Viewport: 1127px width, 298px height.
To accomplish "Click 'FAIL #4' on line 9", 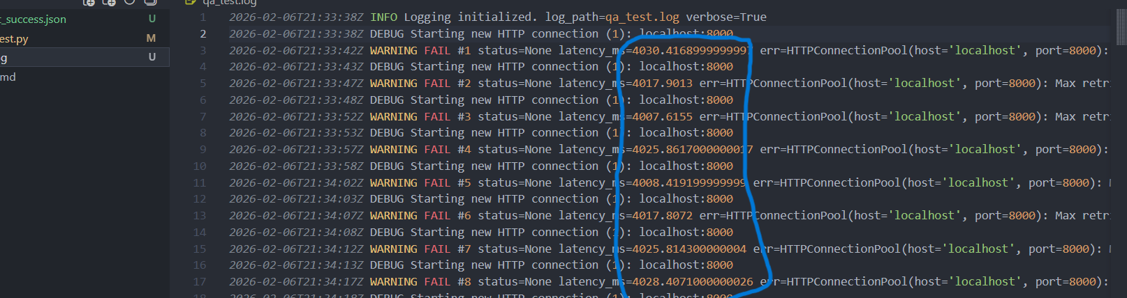I will click(x=448, y=149).
